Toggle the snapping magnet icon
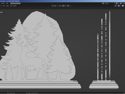Screen dimensions: 125x94 point(63,6)
